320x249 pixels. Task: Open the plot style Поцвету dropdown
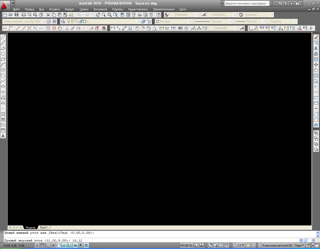point(296,21)
